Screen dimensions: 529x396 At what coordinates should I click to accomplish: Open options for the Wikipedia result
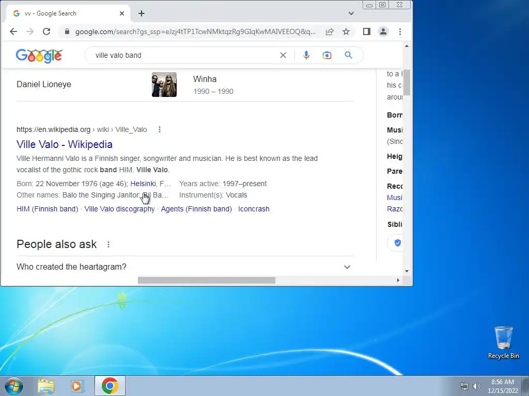[160, 129]
